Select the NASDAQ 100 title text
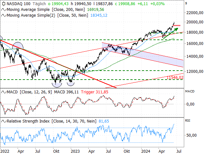This screenshot has height=154, width=205. 19,4
